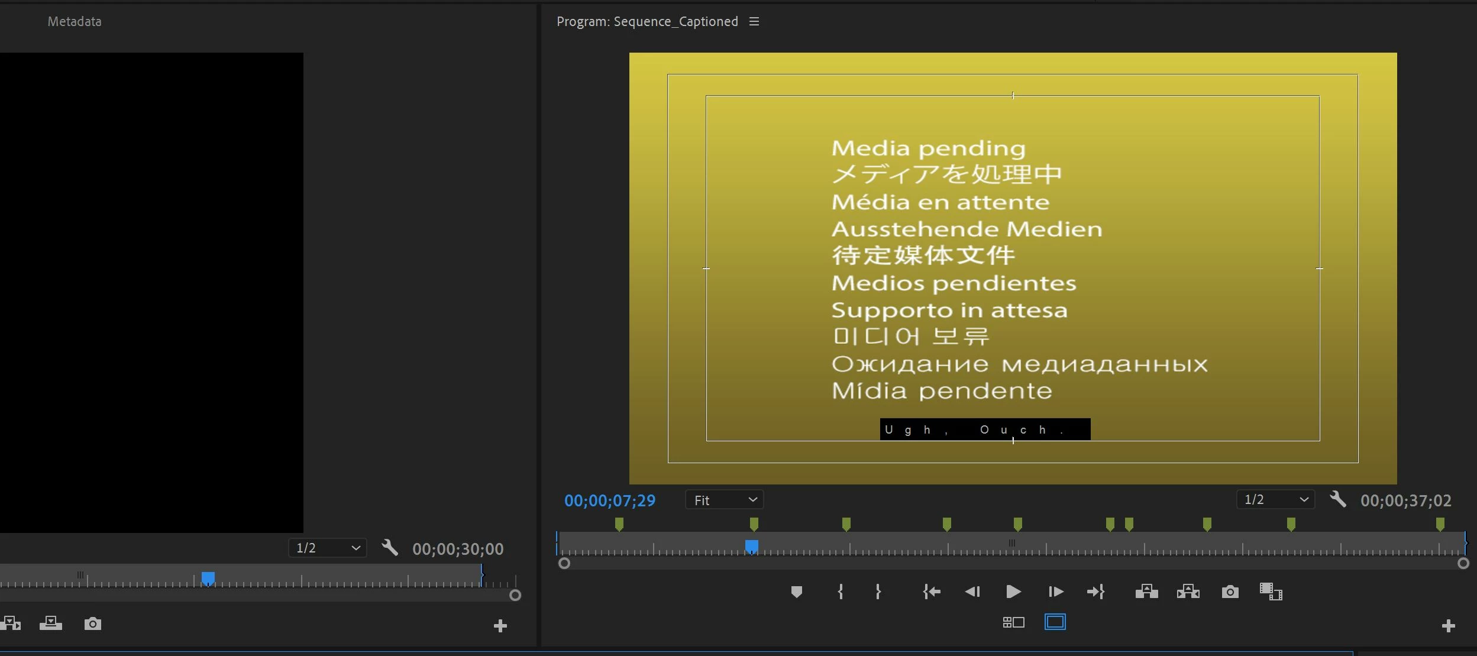Click the Program monitor wrench settings button
The image size is (1477, 656).
coord(1337,499)
